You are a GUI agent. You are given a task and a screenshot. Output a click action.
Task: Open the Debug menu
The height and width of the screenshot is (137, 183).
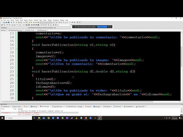[26, 20]
